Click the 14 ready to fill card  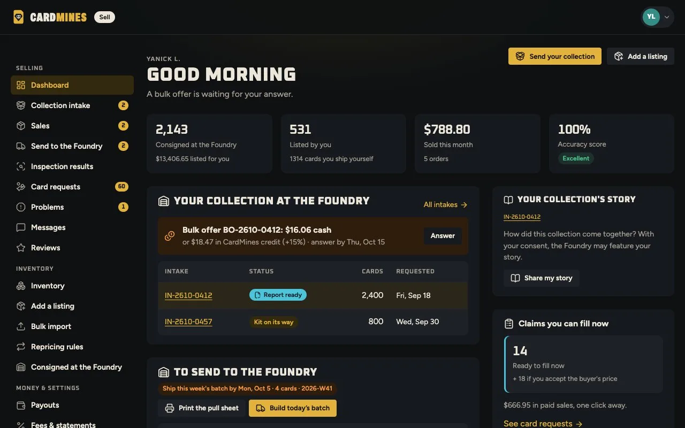pyautogui.click(x=584, y=364)
